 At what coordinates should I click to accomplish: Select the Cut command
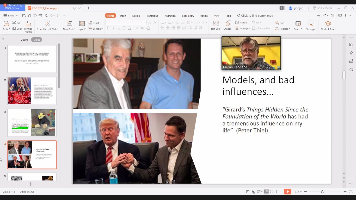click(16, 23)
